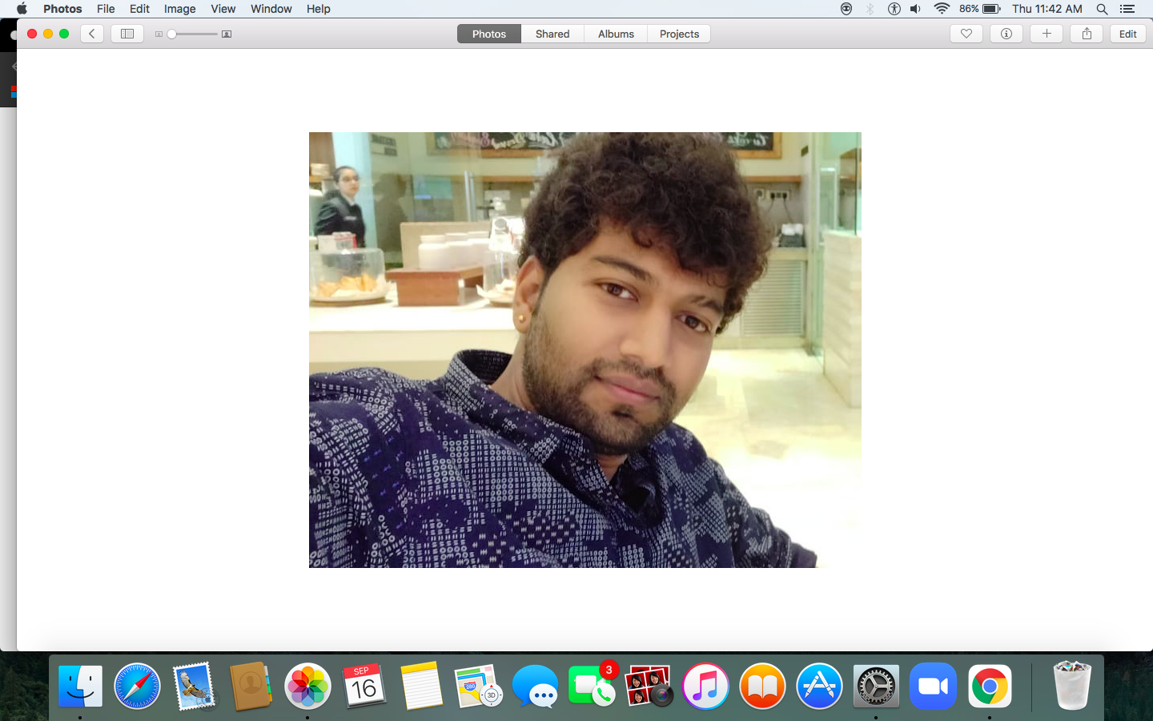Viewport: 1153px width, 721px height.
Task: Open the photo info panel
Action: click(1006, 34)
